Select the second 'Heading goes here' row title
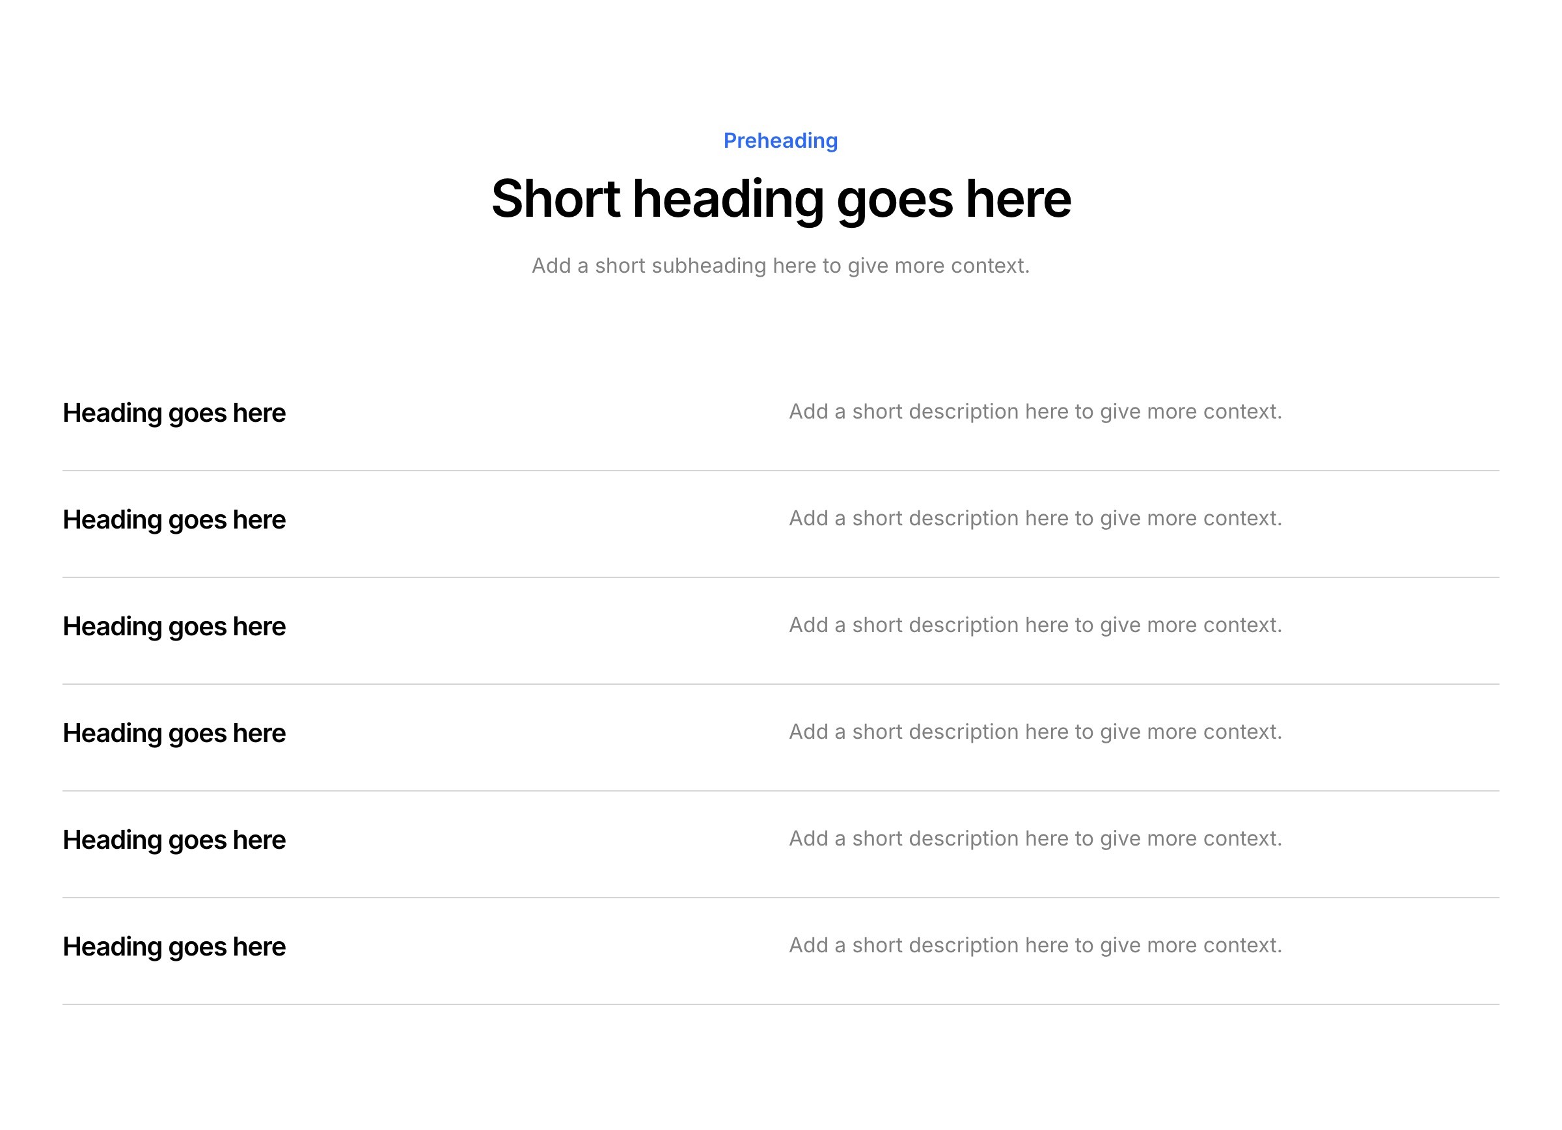Screen dimensions: 1562x1130 click(174, 519)
